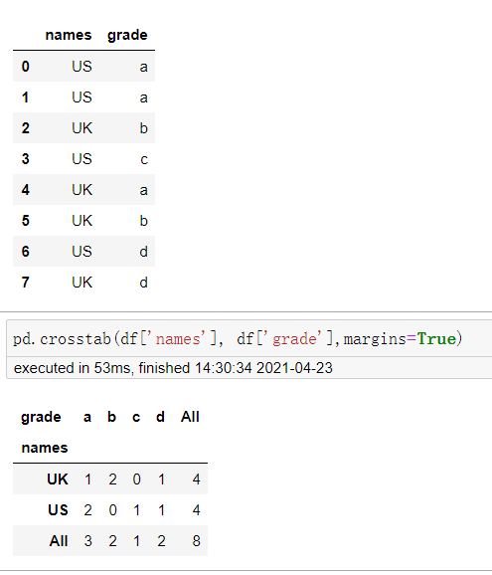This screenshot has width=492, height=575.
Task: Click the True keyword in the code
Action: coord(436,338)
